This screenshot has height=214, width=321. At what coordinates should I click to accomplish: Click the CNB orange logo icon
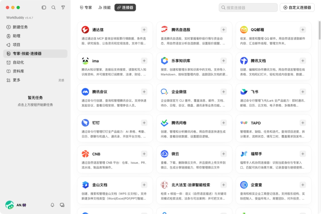pos(85,154)
